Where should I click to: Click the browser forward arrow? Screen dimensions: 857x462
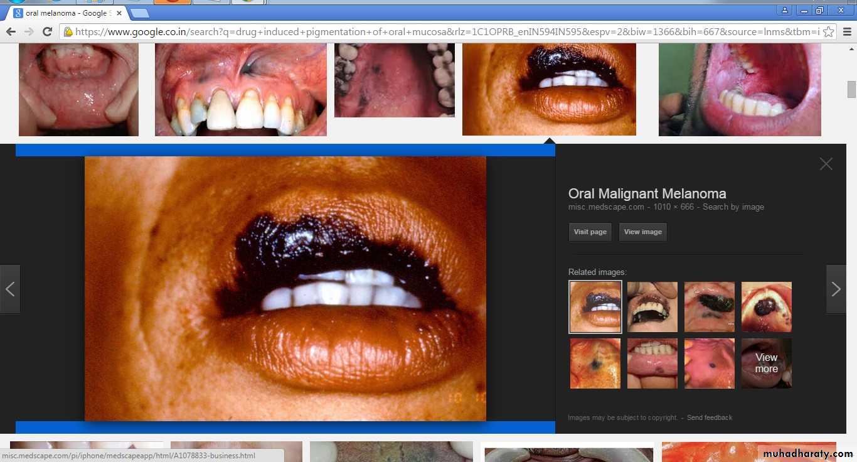coord(29,31)
